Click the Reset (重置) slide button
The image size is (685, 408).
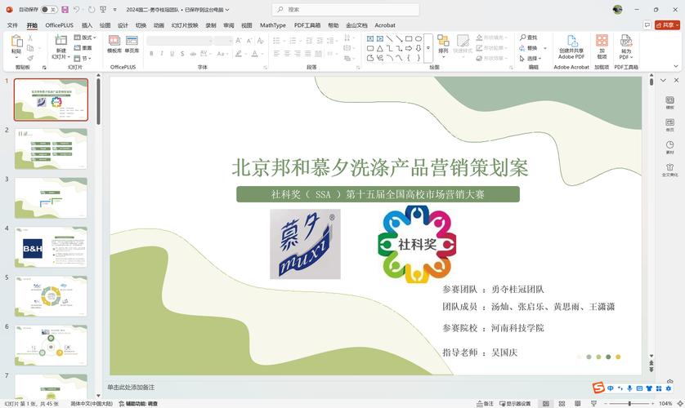83,48
